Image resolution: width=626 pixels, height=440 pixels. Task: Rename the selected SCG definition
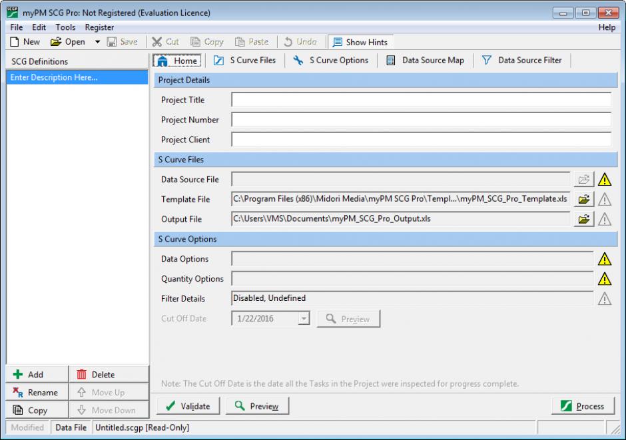37,392
